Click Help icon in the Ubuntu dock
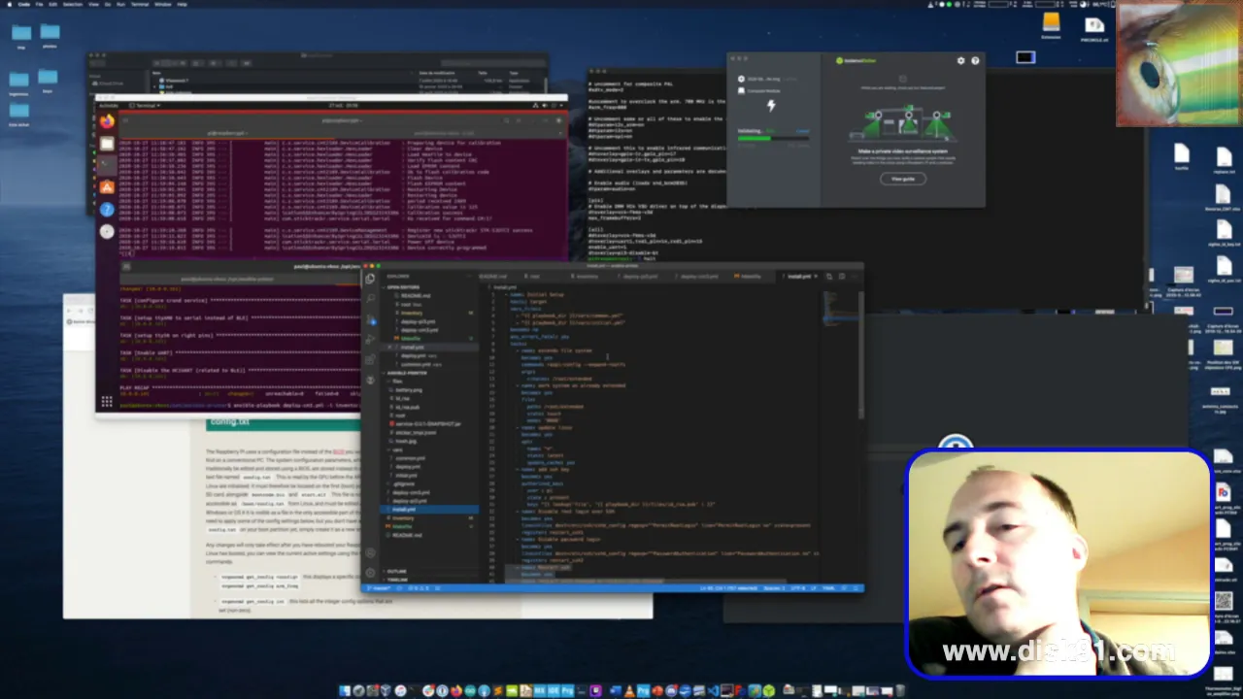Image resolution: width=1243 pixels, height=699 pixels. click(107, 210)
